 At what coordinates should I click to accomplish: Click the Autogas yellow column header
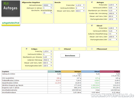point(71,71)
